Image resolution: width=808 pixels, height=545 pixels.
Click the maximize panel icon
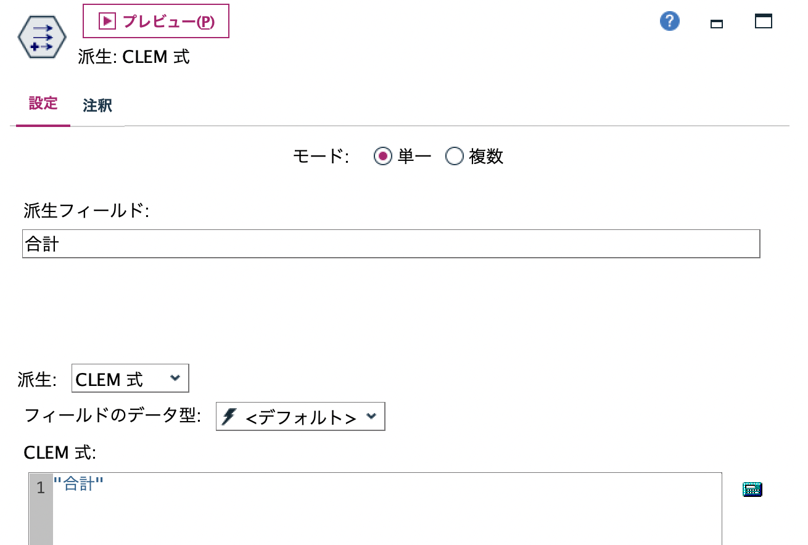[x=763, y=20]
